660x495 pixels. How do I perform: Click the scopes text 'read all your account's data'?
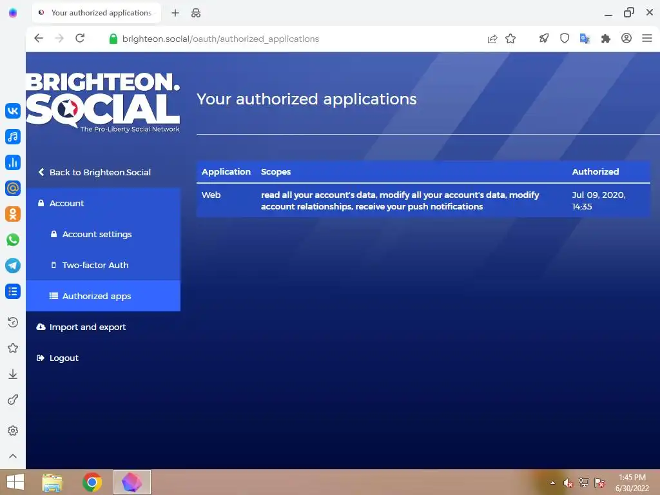318,195
